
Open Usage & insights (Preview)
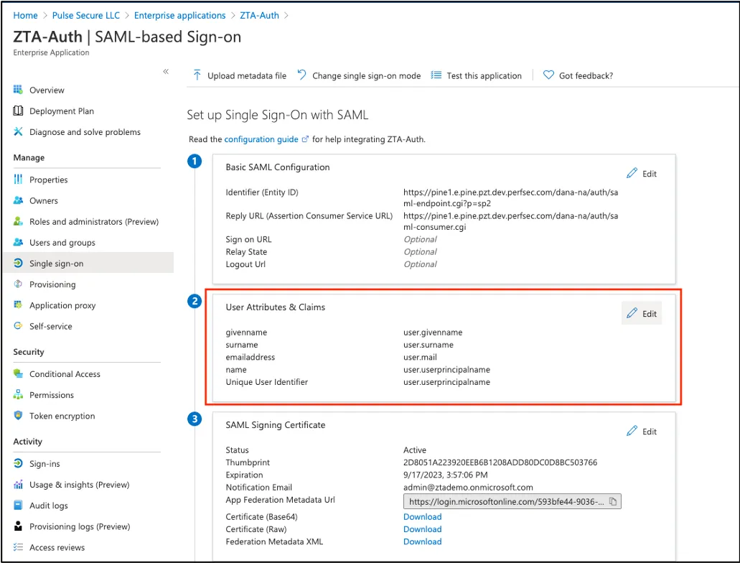click(x=79, y=485)
